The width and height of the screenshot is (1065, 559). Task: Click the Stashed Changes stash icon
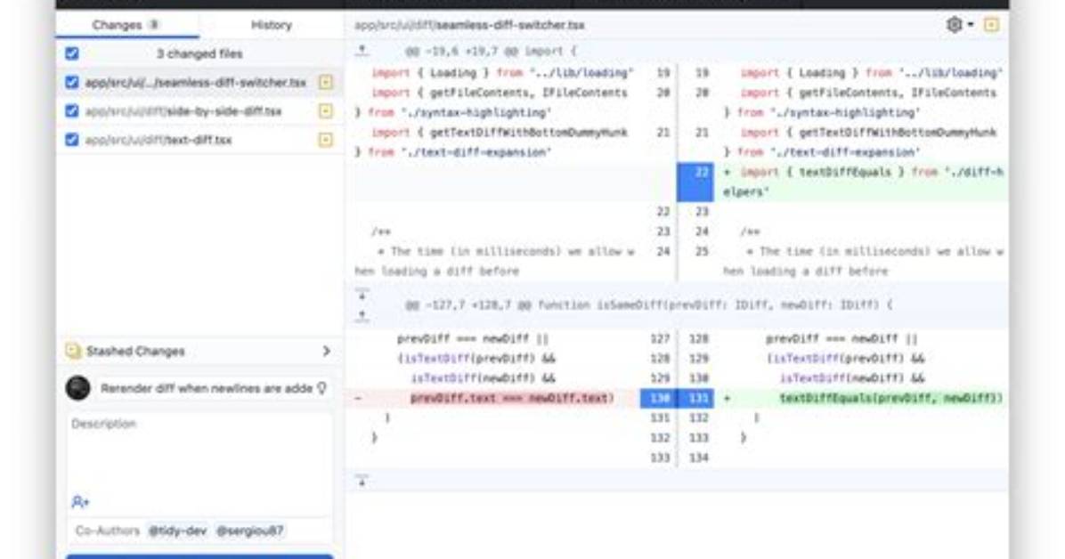73,351
